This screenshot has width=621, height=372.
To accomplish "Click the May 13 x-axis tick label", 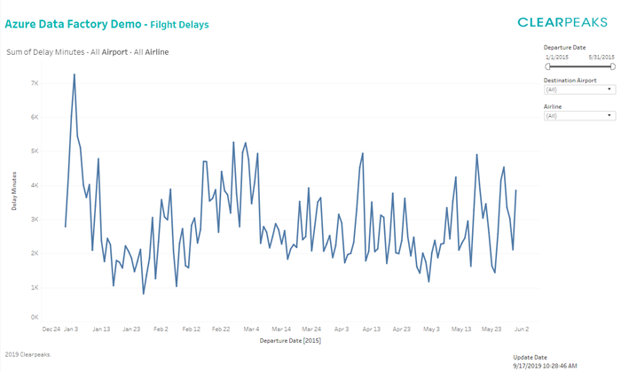I will [x=461, y=329].
